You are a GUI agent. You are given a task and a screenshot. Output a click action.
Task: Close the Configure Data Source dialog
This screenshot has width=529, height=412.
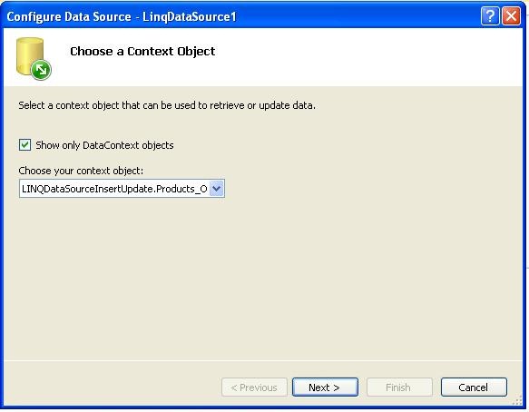[511, 15]
